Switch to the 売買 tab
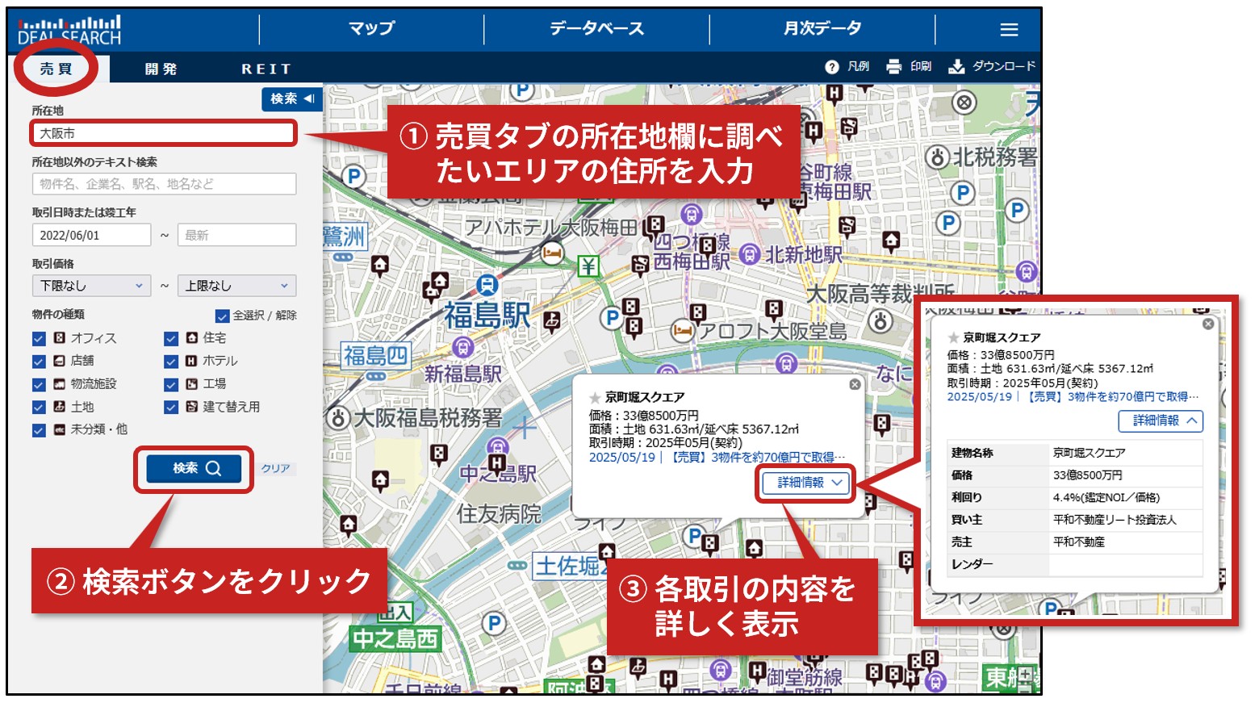Image resolution: width=1259 pixels, height=707 pixels. (x=56, y=69)
